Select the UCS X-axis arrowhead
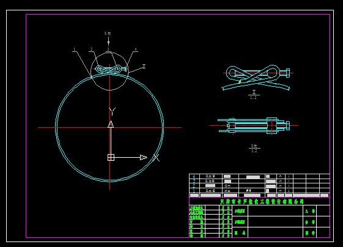Viewport: 343px width, 247px height. [x=144, y=157]
